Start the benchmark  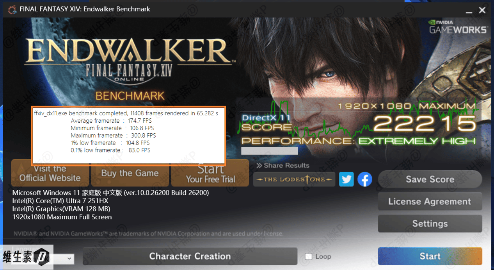[430, 256]
